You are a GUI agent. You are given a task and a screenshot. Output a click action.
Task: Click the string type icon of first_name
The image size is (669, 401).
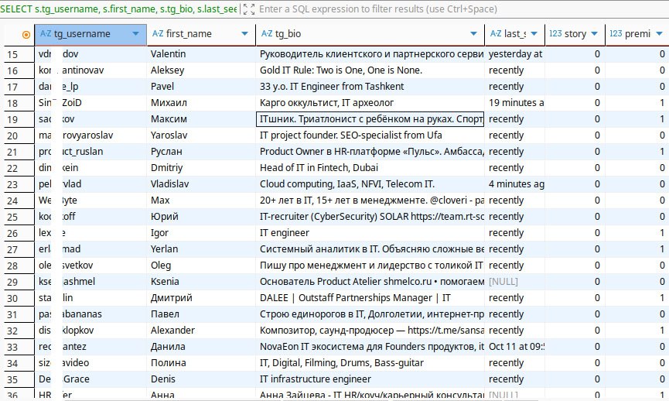point(157,34)
